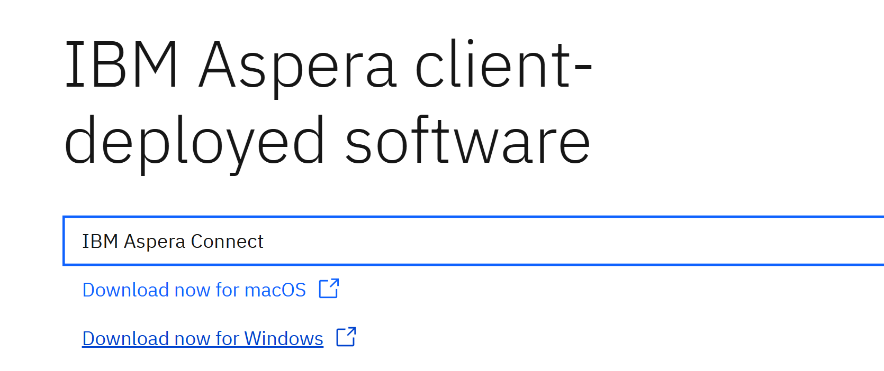884x371 pixels.
Task: Click "Download now for macOS" link
Action: pyautogui.click(x=194, y=290)
